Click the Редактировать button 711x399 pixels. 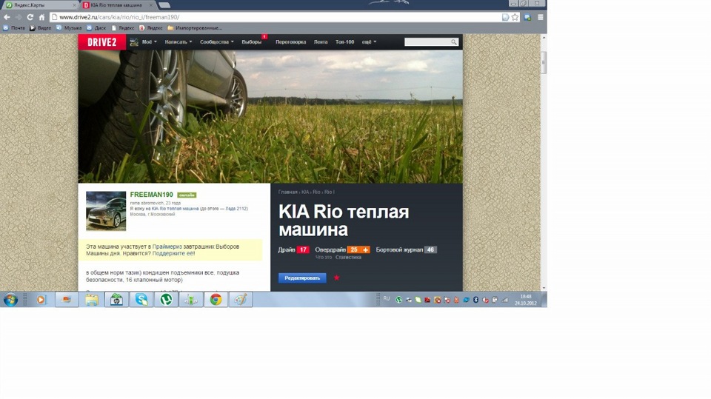tap(302, 278)
